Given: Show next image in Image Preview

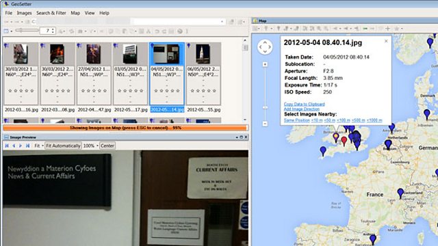Looking at the screenshot, I should [21, 146].
